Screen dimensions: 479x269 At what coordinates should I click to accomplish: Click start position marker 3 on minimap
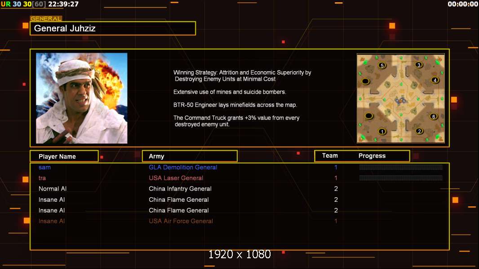pos(419,65)
